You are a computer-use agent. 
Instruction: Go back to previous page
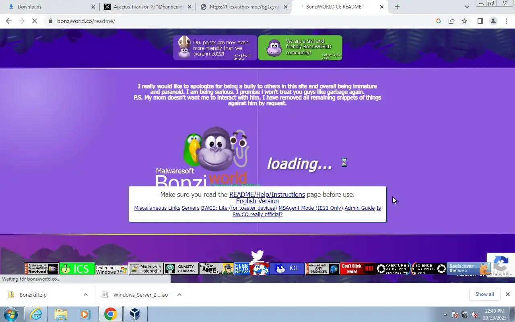pos(9,21)
